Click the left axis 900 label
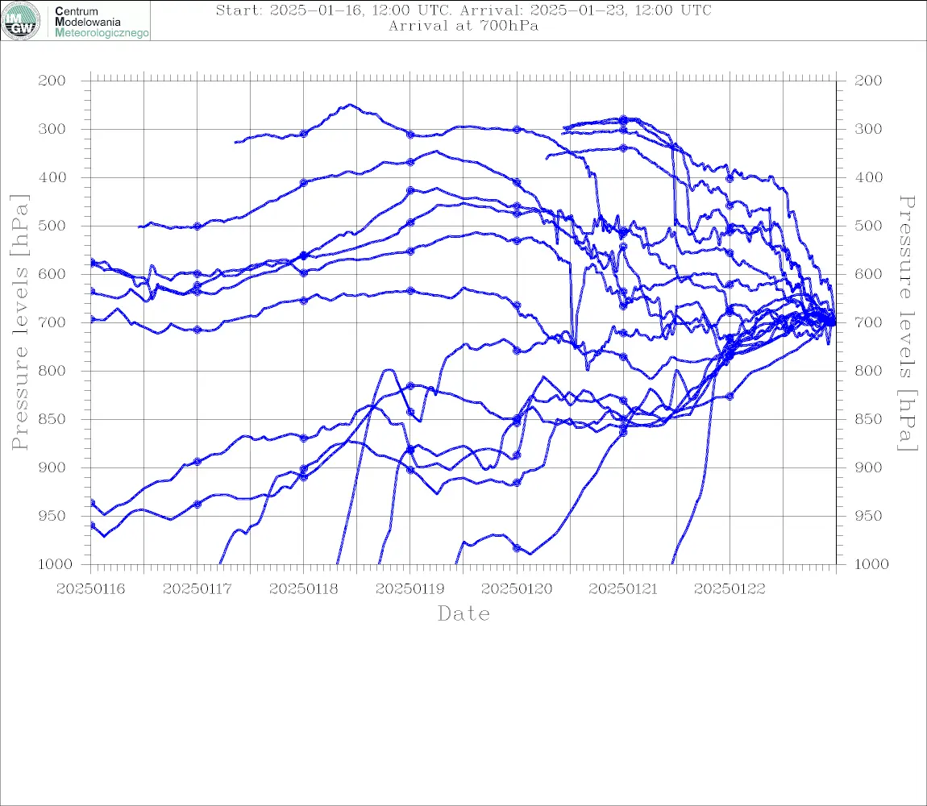 coord(52,467)
